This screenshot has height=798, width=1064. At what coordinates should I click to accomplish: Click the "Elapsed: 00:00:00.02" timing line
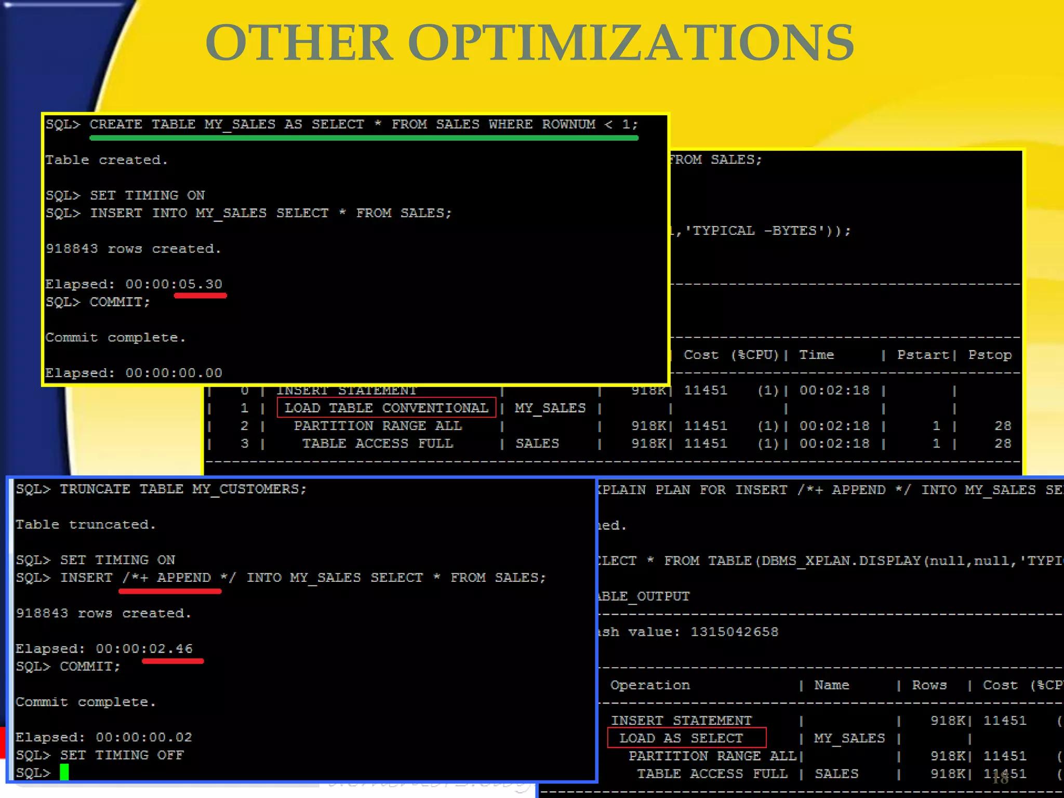(x=104, y=737)
